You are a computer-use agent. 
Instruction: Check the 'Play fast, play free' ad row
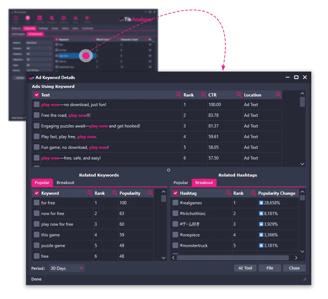[37, 136]
